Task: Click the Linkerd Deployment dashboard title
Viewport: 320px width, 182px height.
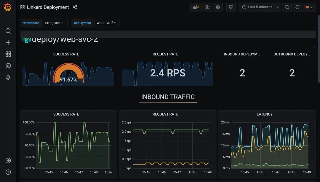Action: coord(48,7)
